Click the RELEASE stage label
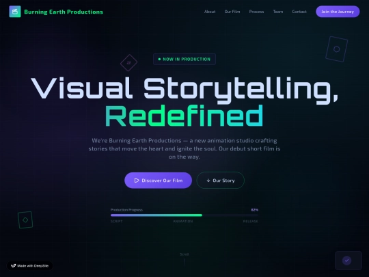 (250, 222)
